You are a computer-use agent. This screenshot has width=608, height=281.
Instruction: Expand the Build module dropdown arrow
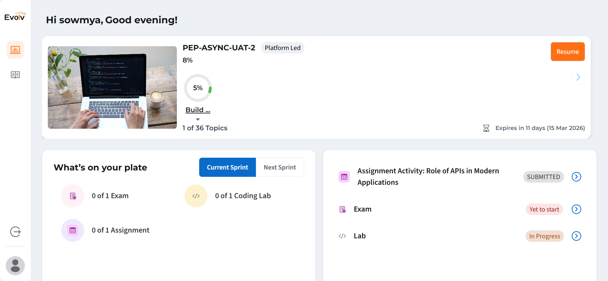tap(198, 119)
